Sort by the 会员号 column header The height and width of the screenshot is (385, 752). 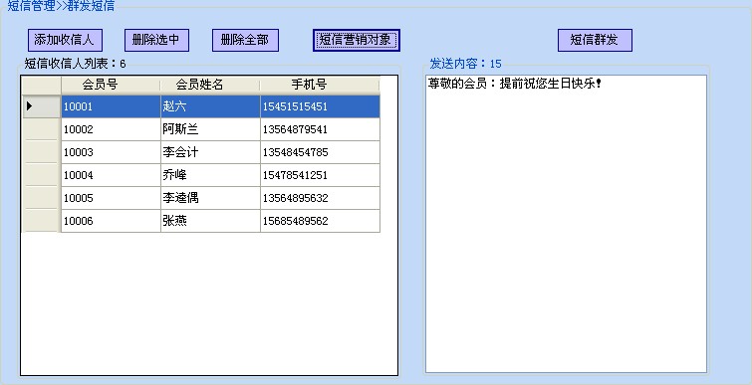tap(111, 85)
